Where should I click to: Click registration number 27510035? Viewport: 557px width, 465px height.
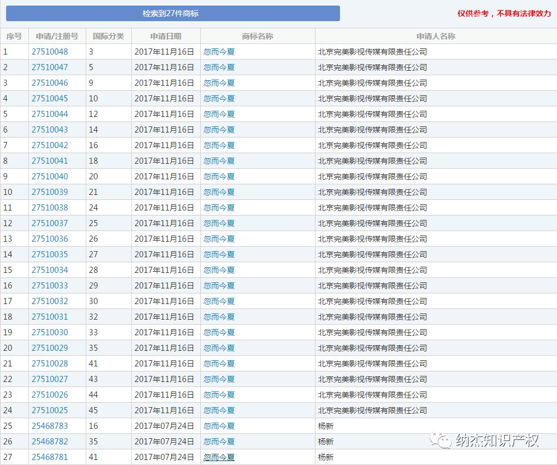50,254
